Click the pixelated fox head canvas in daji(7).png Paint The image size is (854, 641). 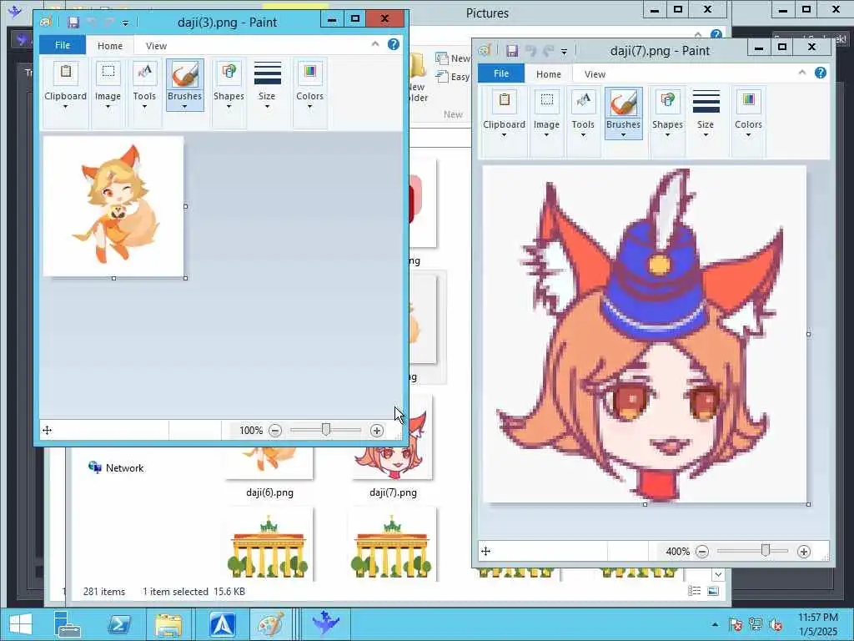pyautogui.click(x=645, y=334)
